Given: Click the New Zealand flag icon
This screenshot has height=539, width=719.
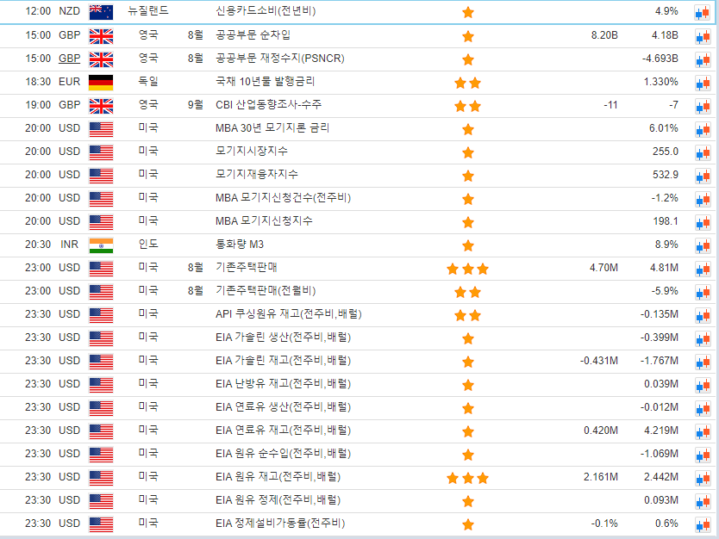Looking at the screenshot, I should click(101, 12).
